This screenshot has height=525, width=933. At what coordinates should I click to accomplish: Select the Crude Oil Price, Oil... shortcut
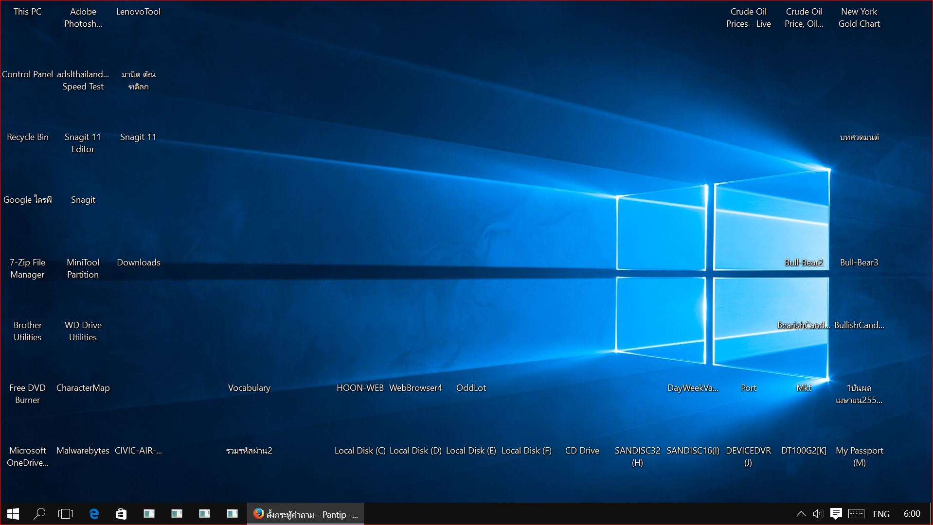[804, 17]
